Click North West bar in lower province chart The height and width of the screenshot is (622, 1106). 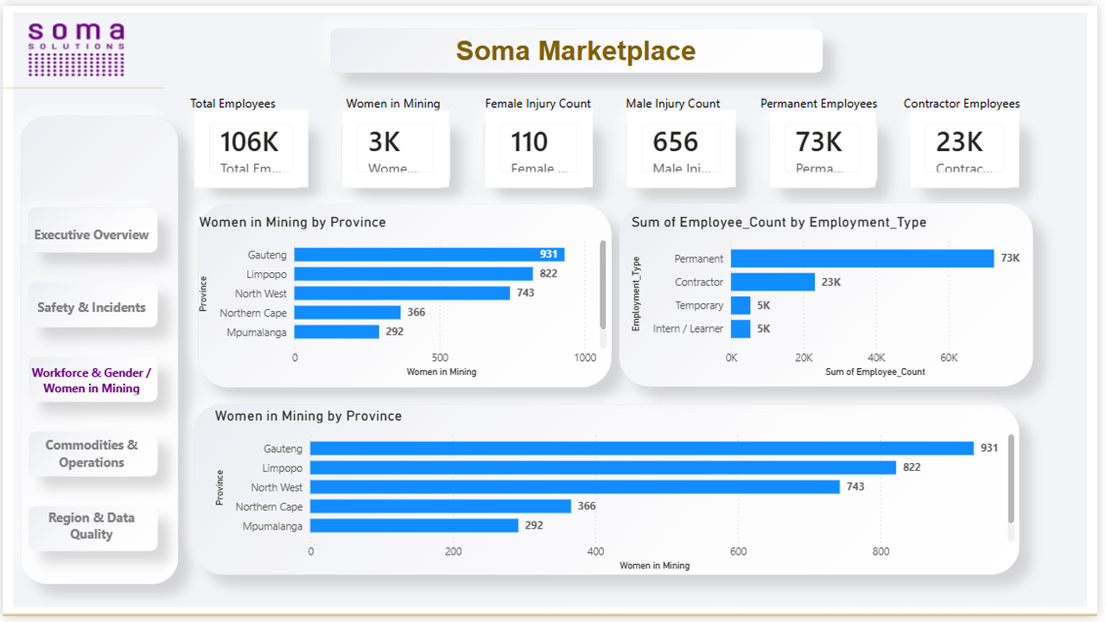coord(575,487)
